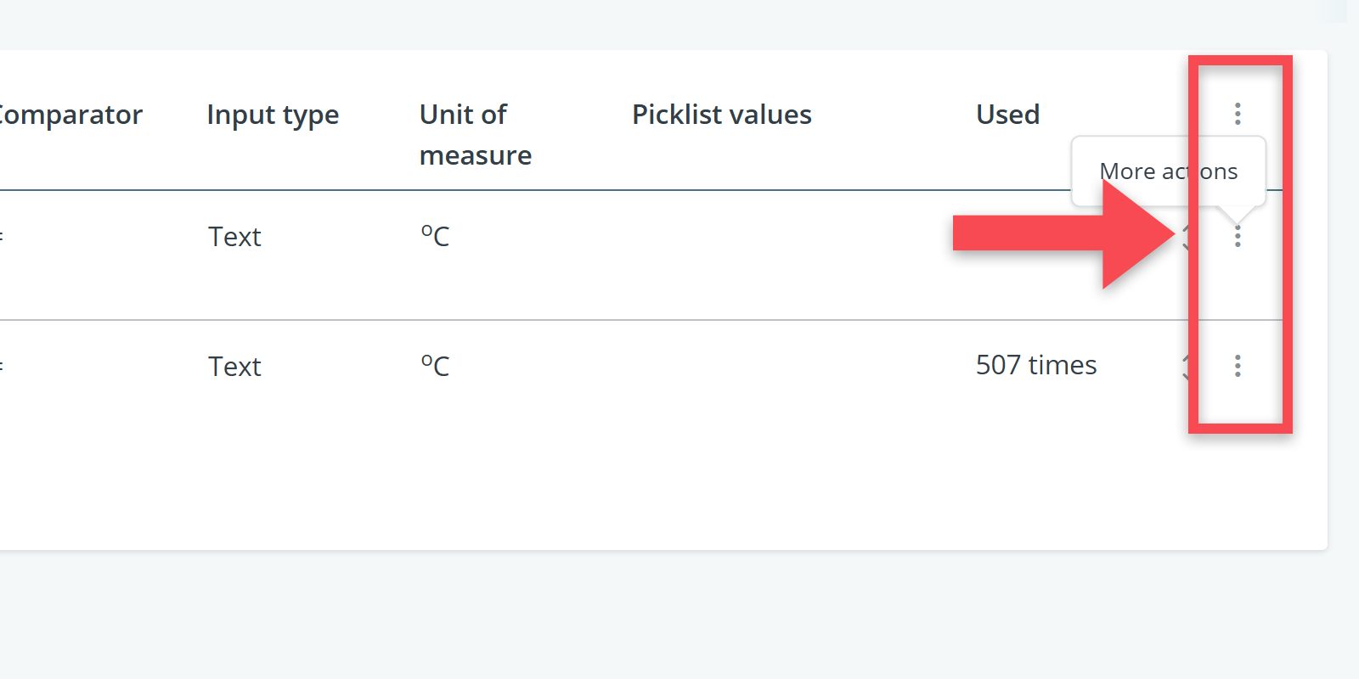
Task: Sort by the Comparator column header
Action: (70, 115)
